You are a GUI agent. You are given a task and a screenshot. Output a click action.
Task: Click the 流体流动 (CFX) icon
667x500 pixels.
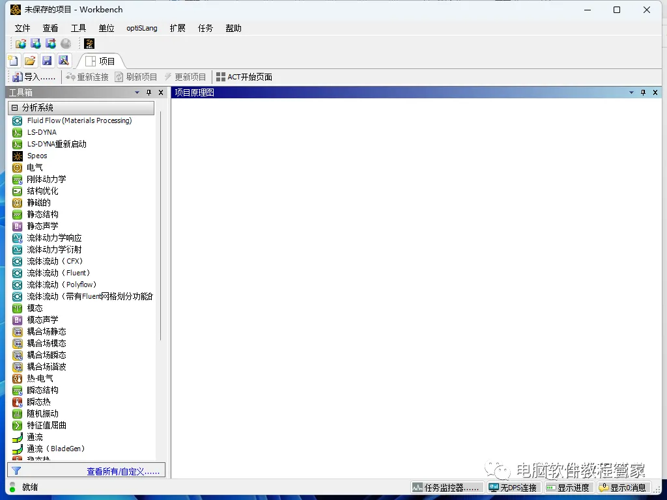click(x=17, y=262)
